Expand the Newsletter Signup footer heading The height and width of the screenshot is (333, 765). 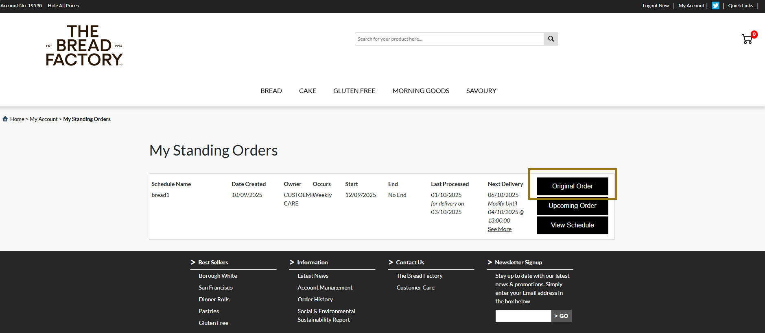[x=518, y=262]
